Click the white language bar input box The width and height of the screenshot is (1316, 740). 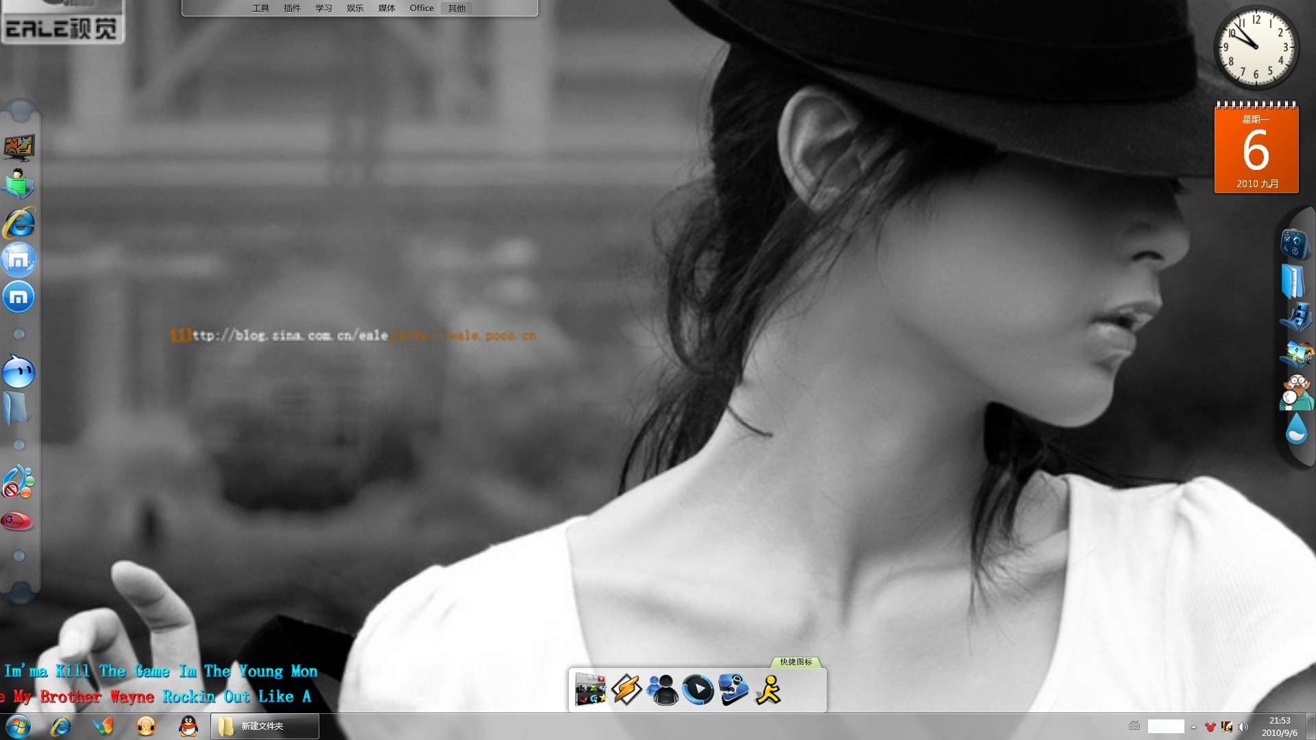(x=1166, y=726)
